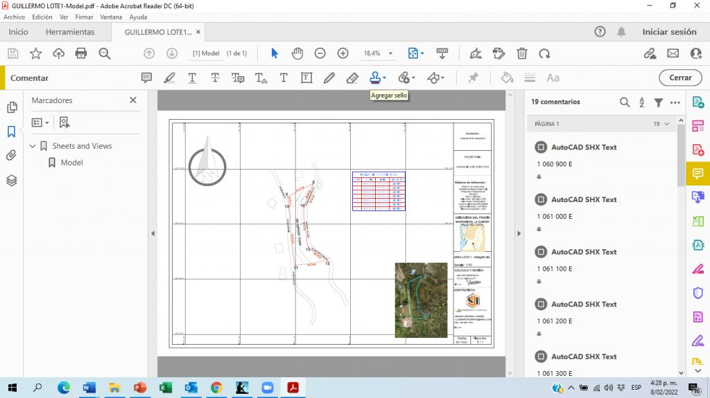Open the zoom percentage dropdown
Viewport: 710px width, 398px height.
391,53
